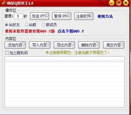Follow the 点击下载QQ5.2 link
The width and height of the screenshot is (131, 115).
[x=71, y=31]
